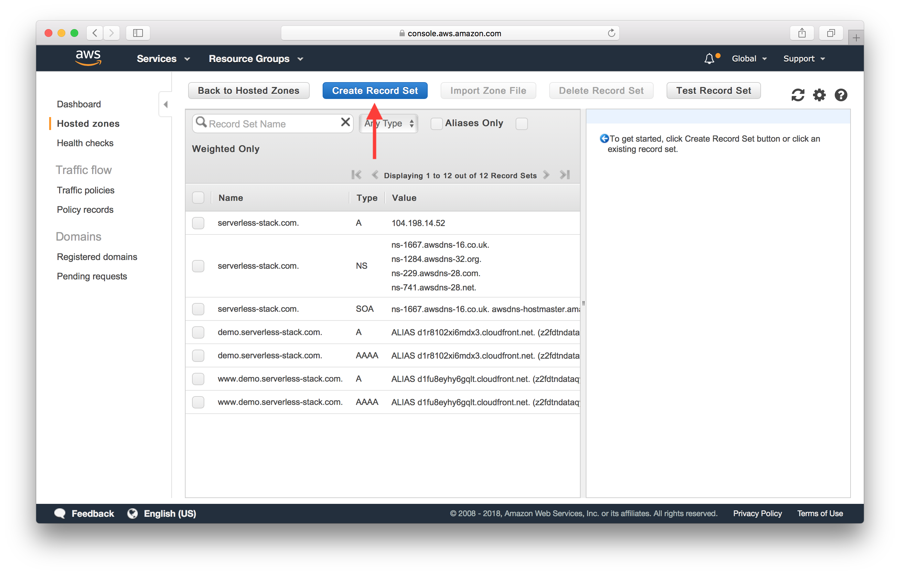
Task: Expand the Resource Groups dropdown
Action: [x=255, y=59]
